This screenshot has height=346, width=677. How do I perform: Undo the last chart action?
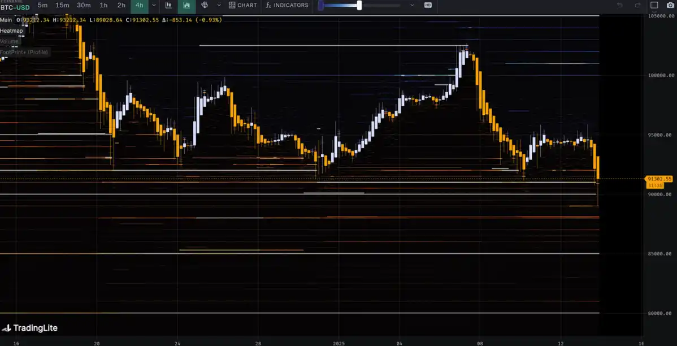click(620, 5)
